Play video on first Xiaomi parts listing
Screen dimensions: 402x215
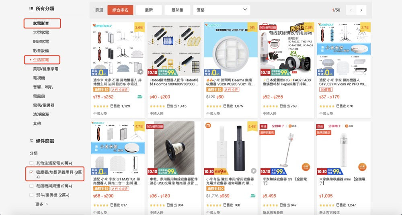coord(140,72)
